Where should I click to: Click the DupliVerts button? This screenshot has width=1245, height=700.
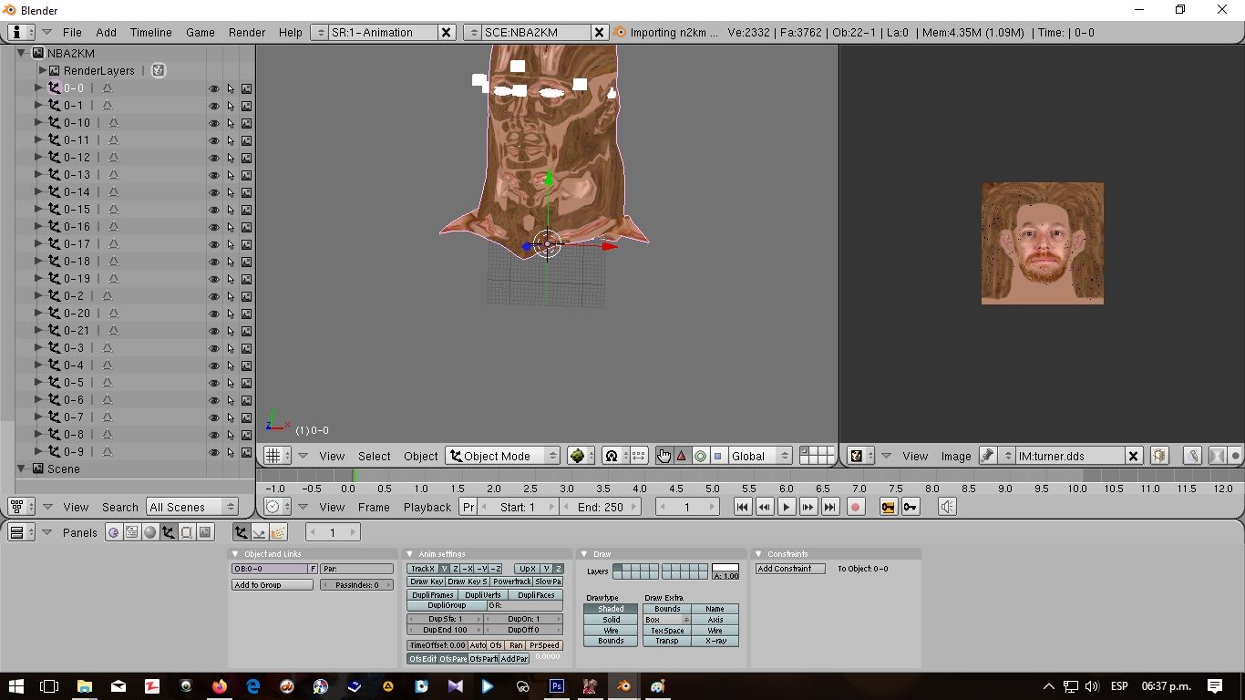point(484,595)
